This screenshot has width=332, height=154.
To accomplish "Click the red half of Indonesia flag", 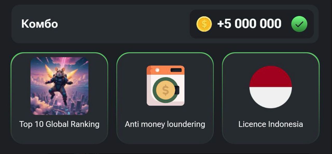I will [x=271, y=77].
